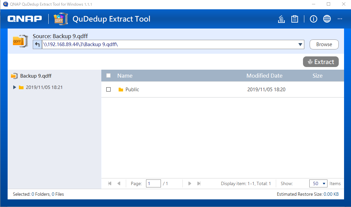Open the source path dropdown
This screenshot has height=207, width=351.
tap(300, 44)
